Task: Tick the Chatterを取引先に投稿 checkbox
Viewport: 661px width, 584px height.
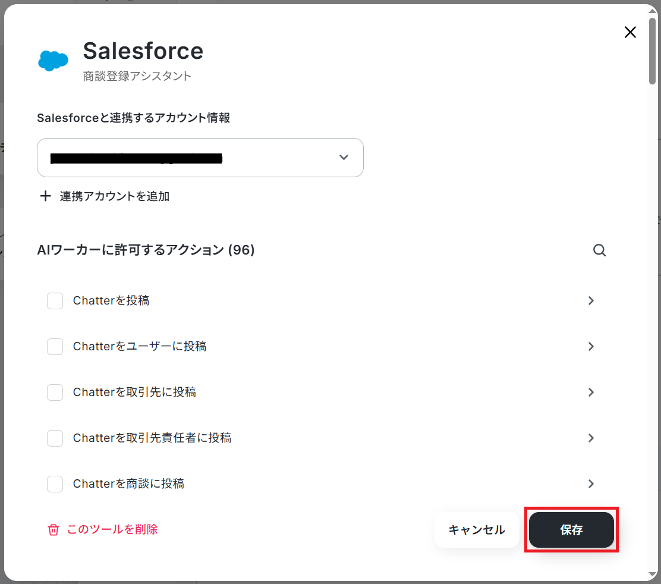Action: [55, 393]
